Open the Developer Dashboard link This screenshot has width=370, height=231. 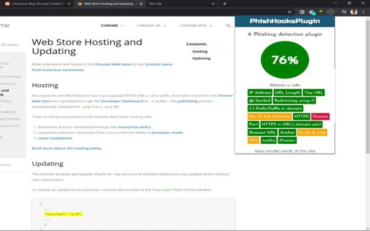[122, 101]
